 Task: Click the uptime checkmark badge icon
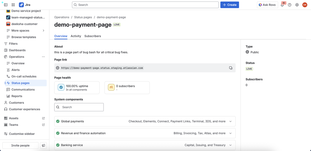[x=61, y=87]
